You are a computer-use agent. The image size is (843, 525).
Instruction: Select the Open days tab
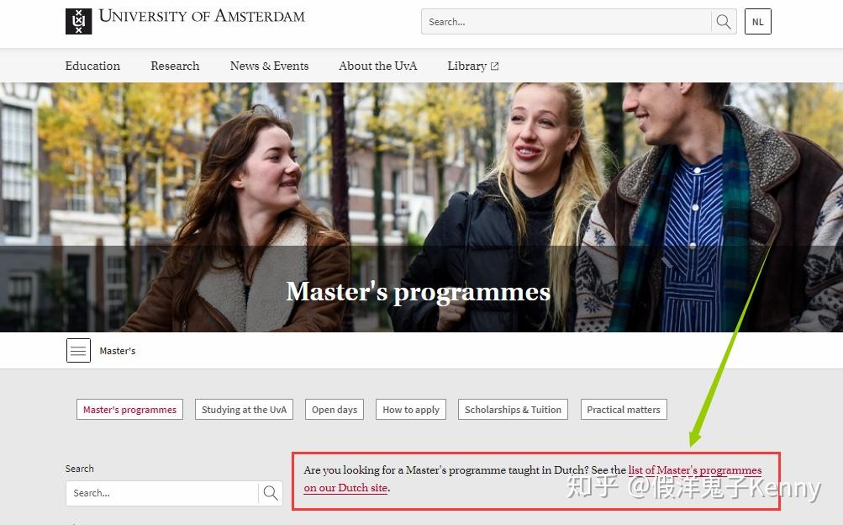[x=334, y=410]
